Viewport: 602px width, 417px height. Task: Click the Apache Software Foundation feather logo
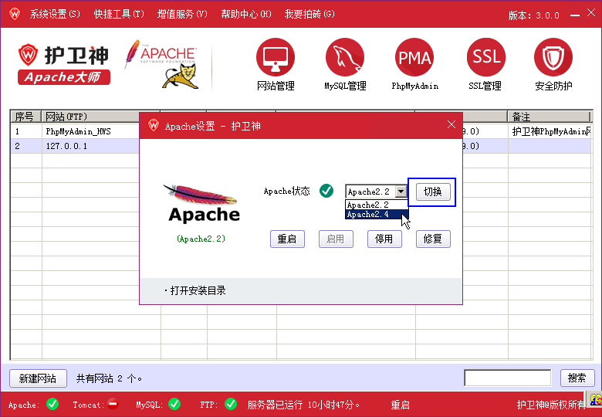point(161,54)
